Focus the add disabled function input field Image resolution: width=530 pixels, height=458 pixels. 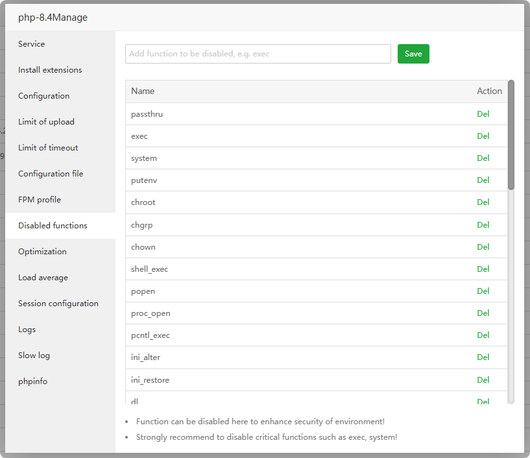[x=258, y=54]
